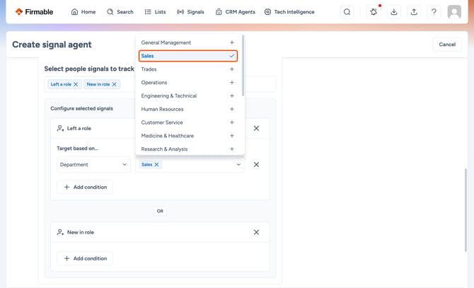Add Medicine & Healthcare with plus icon
The image size is (474, 288).
[x=232, y=136]
